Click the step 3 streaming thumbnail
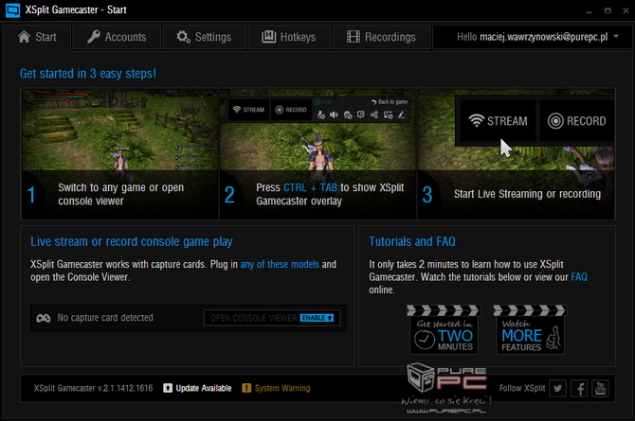The image size is (635, 421). coord(517,154)
